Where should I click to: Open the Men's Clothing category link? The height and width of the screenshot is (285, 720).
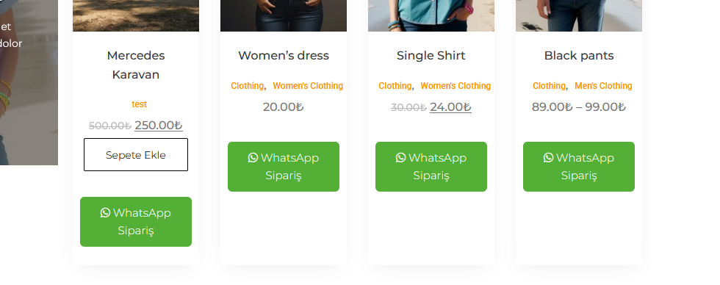(x=603, y=86)
